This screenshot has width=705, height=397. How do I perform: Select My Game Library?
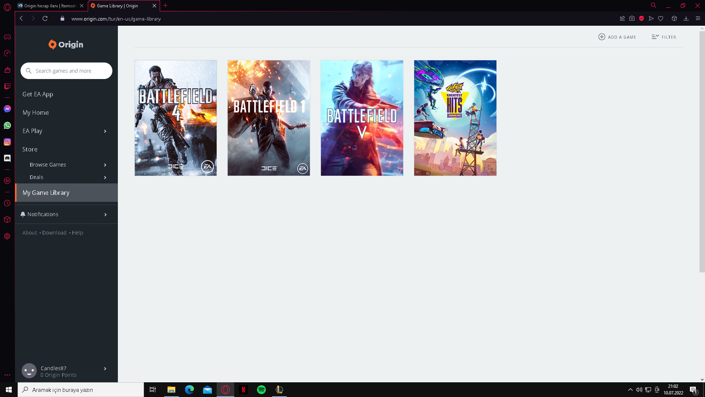pyautogui.click(x=66, y=193)
